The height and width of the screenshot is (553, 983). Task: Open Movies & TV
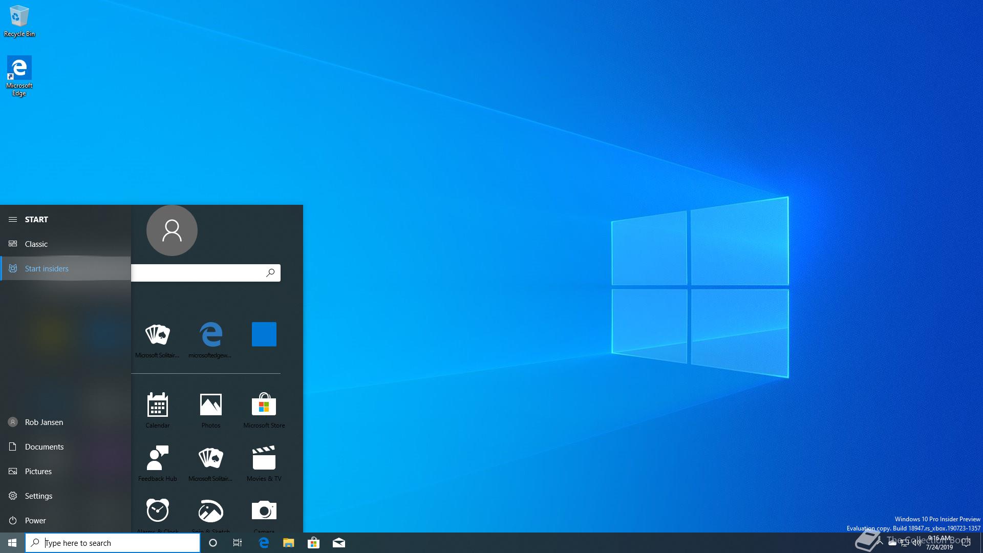coord(264,463)
